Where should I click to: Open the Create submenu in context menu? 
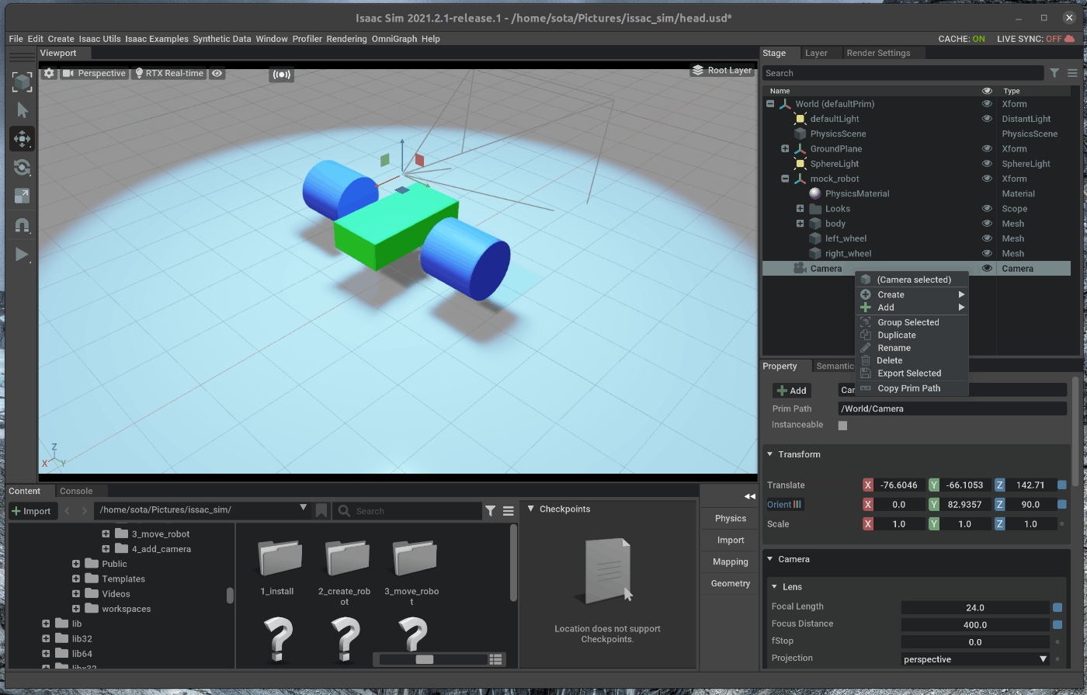point(912,294)
